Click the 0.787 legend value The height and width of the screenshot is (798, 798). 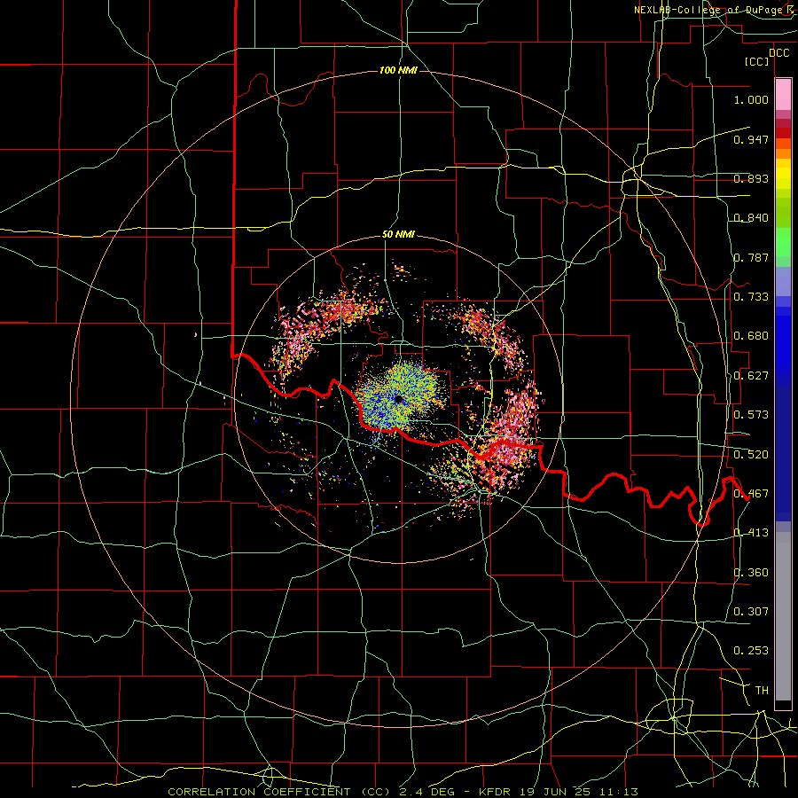click(751, 257)
